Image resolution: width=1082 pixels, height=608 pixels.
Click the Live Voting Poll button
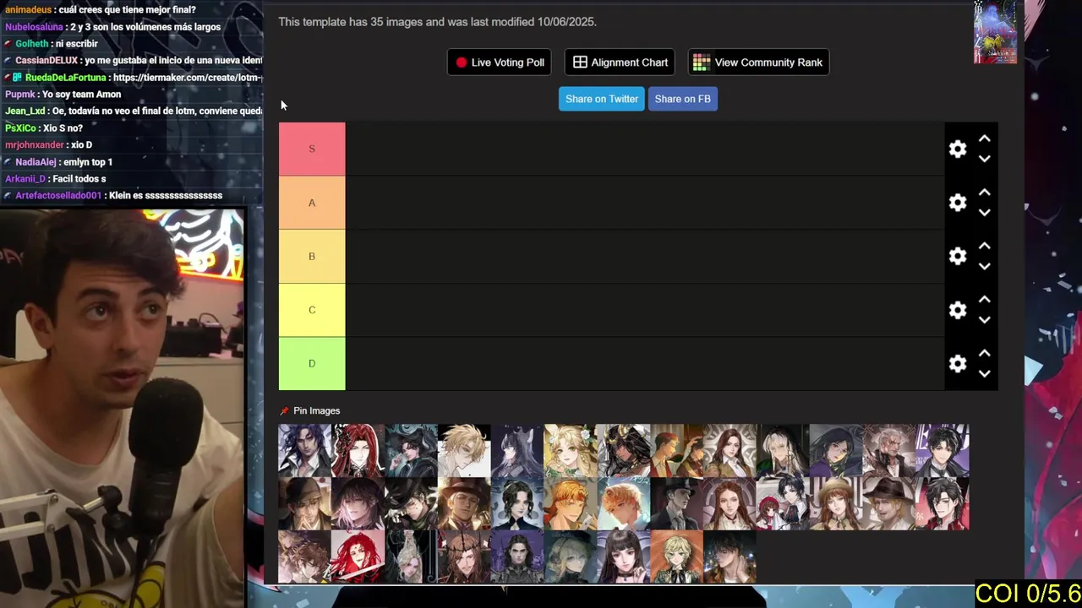click(500, 62)
